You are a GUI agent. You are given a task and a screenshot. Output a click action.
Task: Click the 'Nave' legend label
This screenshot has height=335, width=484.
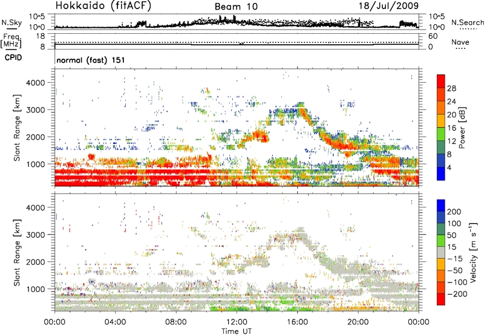click(460, 42)
